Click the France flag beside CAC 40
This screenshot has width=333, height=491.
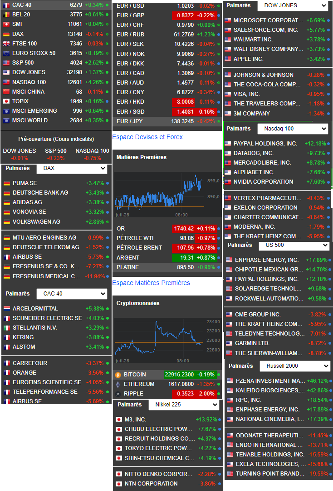(x=6, y=5)
